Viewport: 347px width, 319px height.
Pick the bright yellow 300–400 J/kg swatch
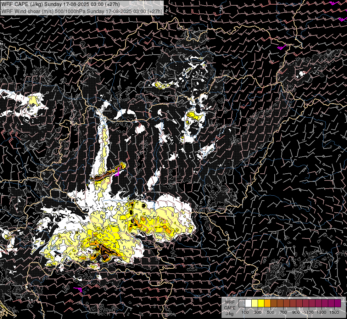point(261,303)
